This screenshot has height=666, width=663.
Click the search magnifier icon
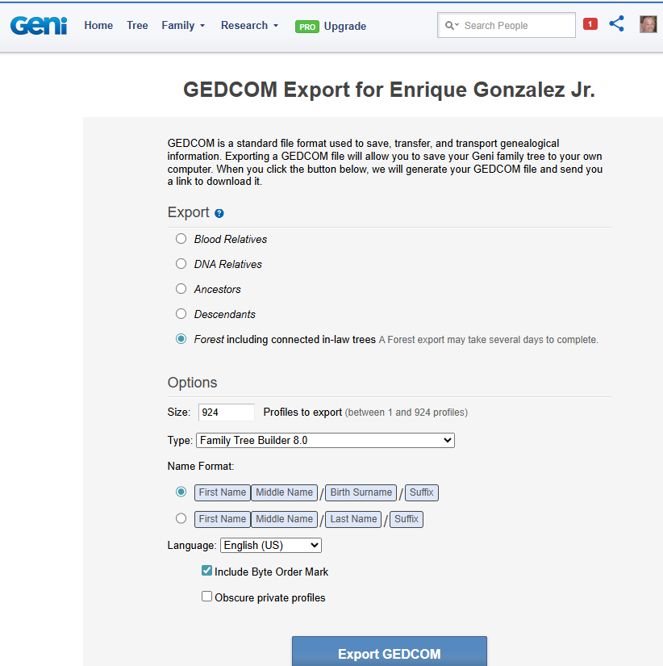point(450,26)
